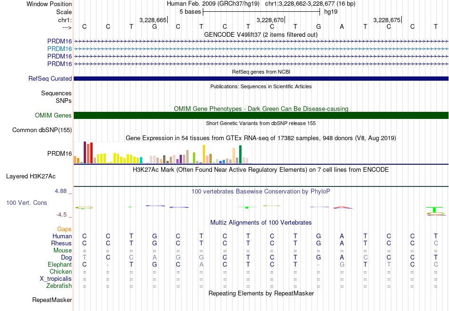Click 'Short Genetic Variants from dbSNP release 155'
Screen dimensions: 449x311
261,124
